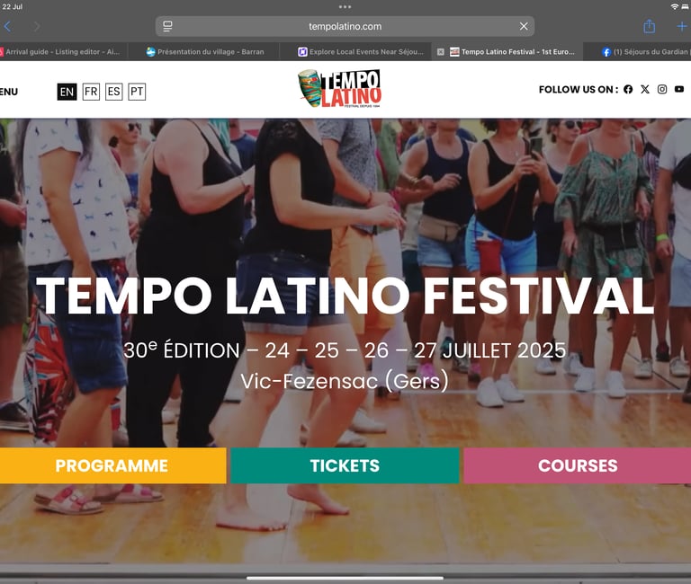The width and height of the screenshot is (691, 584).
Task: Select the EN language option
Action: point(67,92)
